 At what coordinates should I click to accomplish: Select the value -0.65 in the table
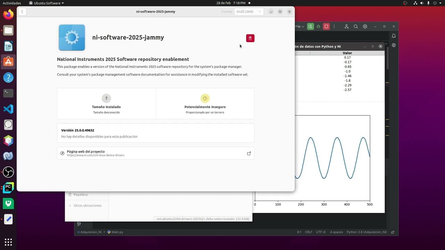pyautogui.click(x=347, y=67)
